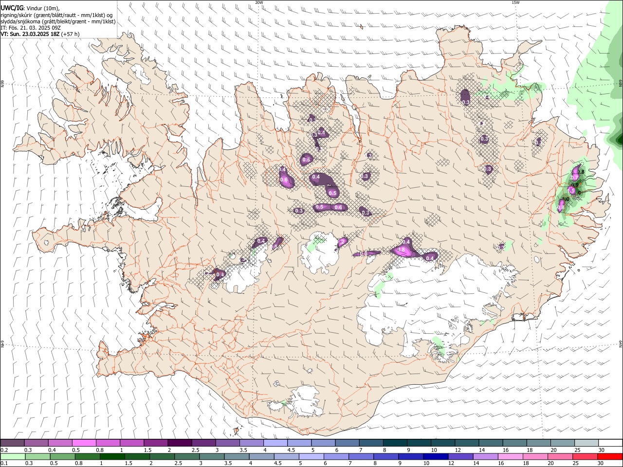Image resolution: width=623 pixels, height=467 pixels.
Task: Pick the purple 12–14 swatch, lower row
Action: 460,456
